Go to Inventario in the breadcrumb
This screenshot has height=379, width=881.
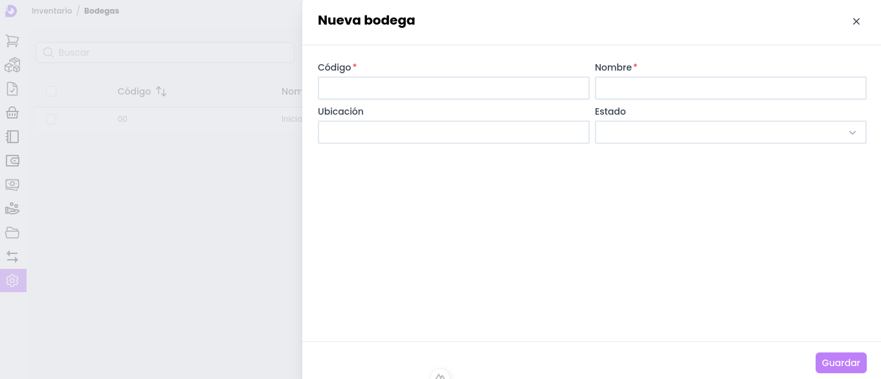[x=52, y=11]
